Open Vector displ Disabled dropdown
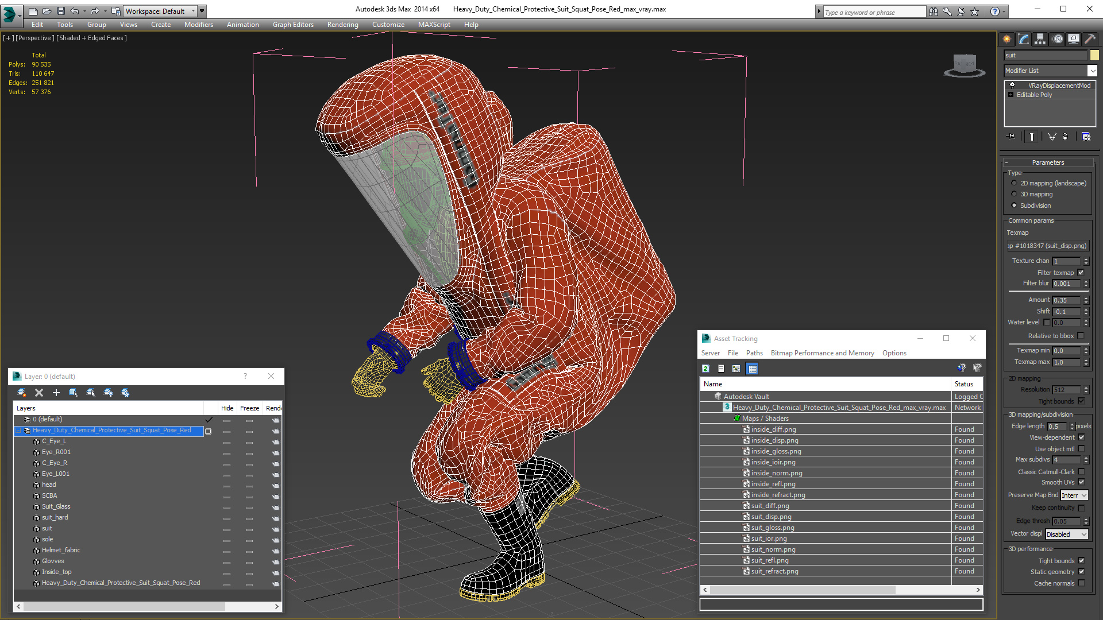 [x=1067, y=534]
